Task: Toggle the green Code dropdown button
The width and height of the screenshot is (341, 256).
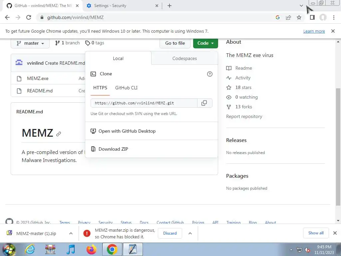Action: (205, 43)
